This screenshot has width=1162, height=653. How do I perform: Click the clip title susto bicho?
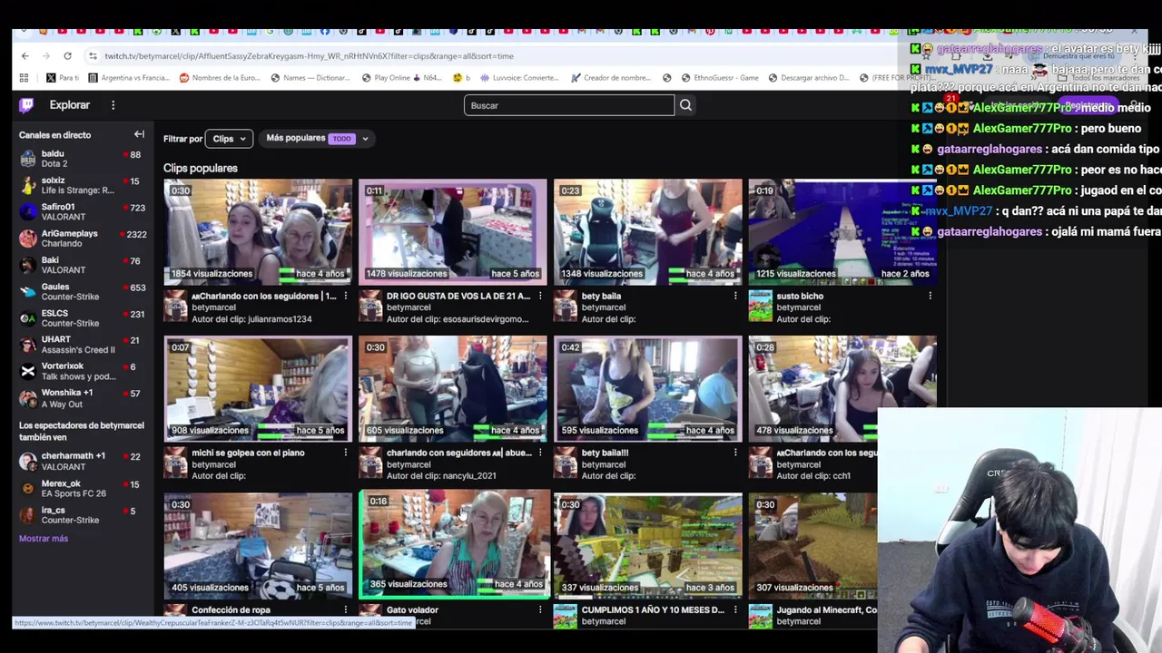[x=800, y=296]
